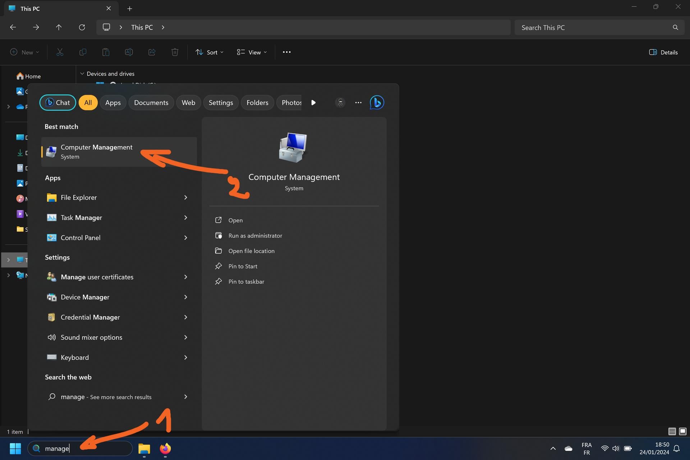This screenshot has width=690, height=460.
Task: Click the Chat button in search panel
Action: point(57,102)
